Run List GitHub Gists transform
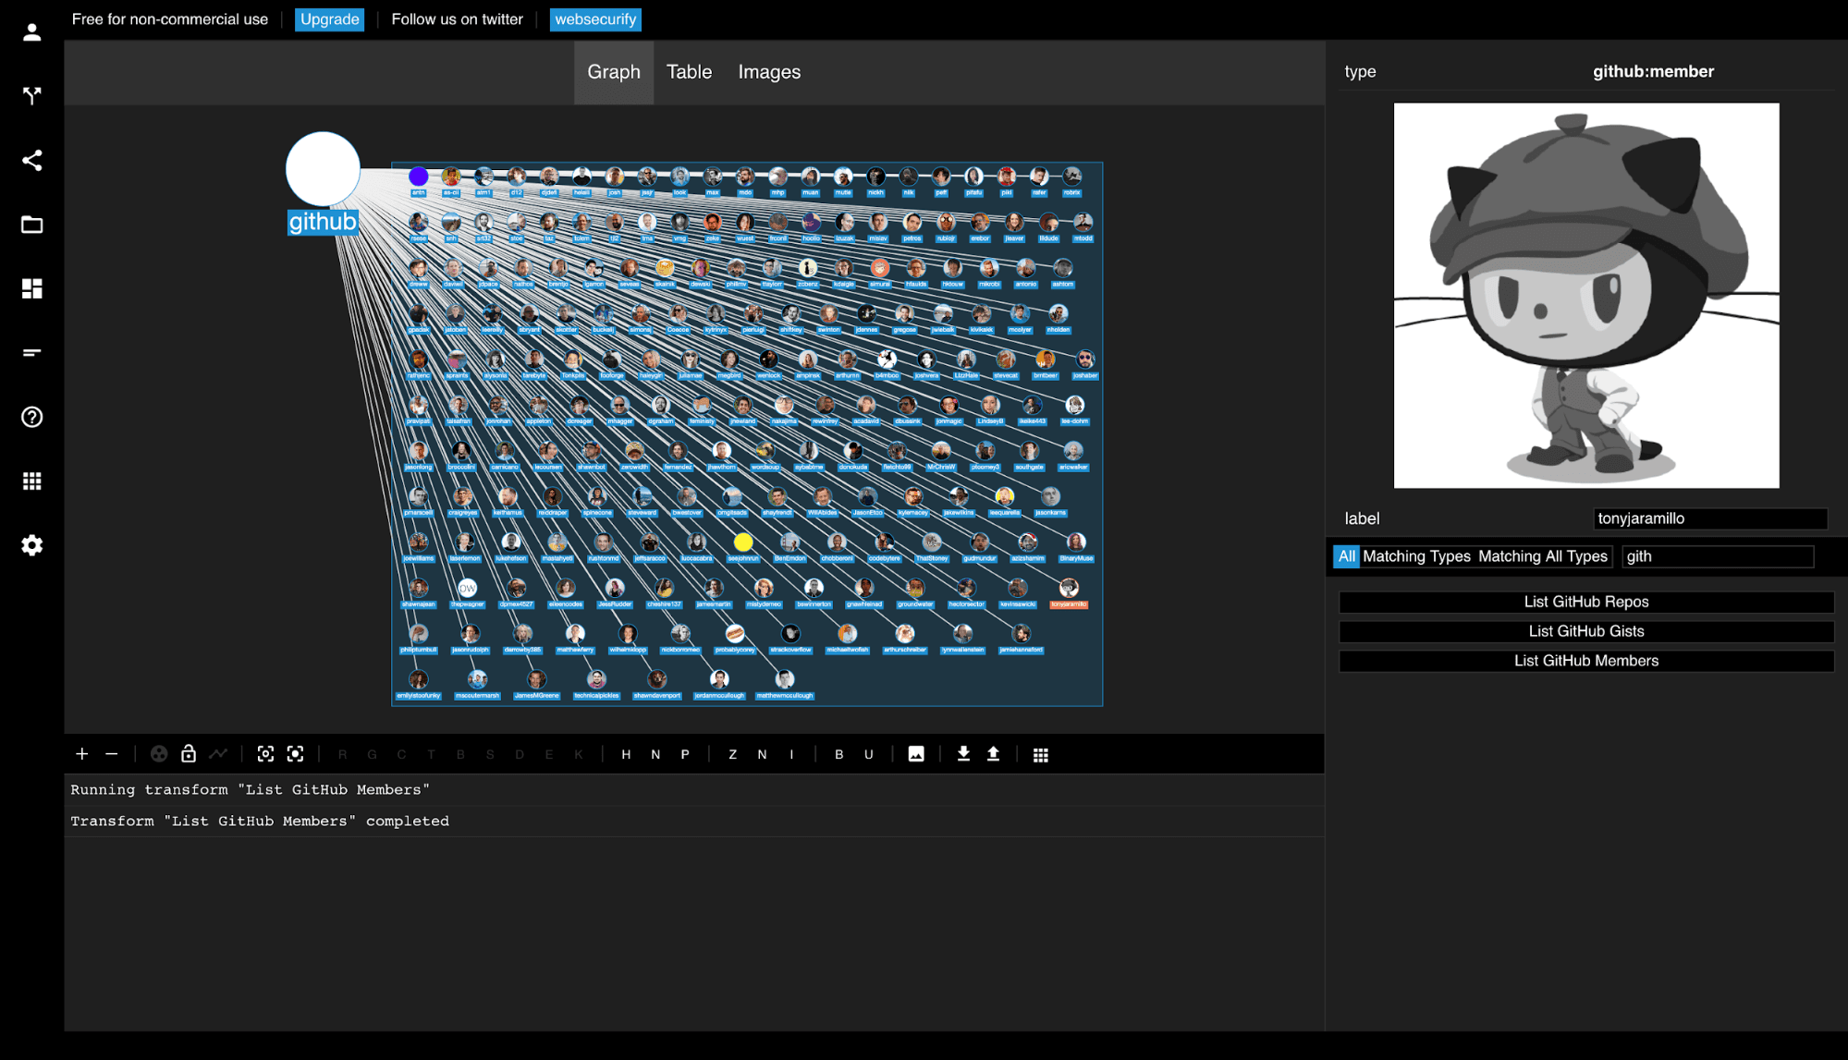Viewport: 1848px width, 1060px height. tap(1586, 631)
